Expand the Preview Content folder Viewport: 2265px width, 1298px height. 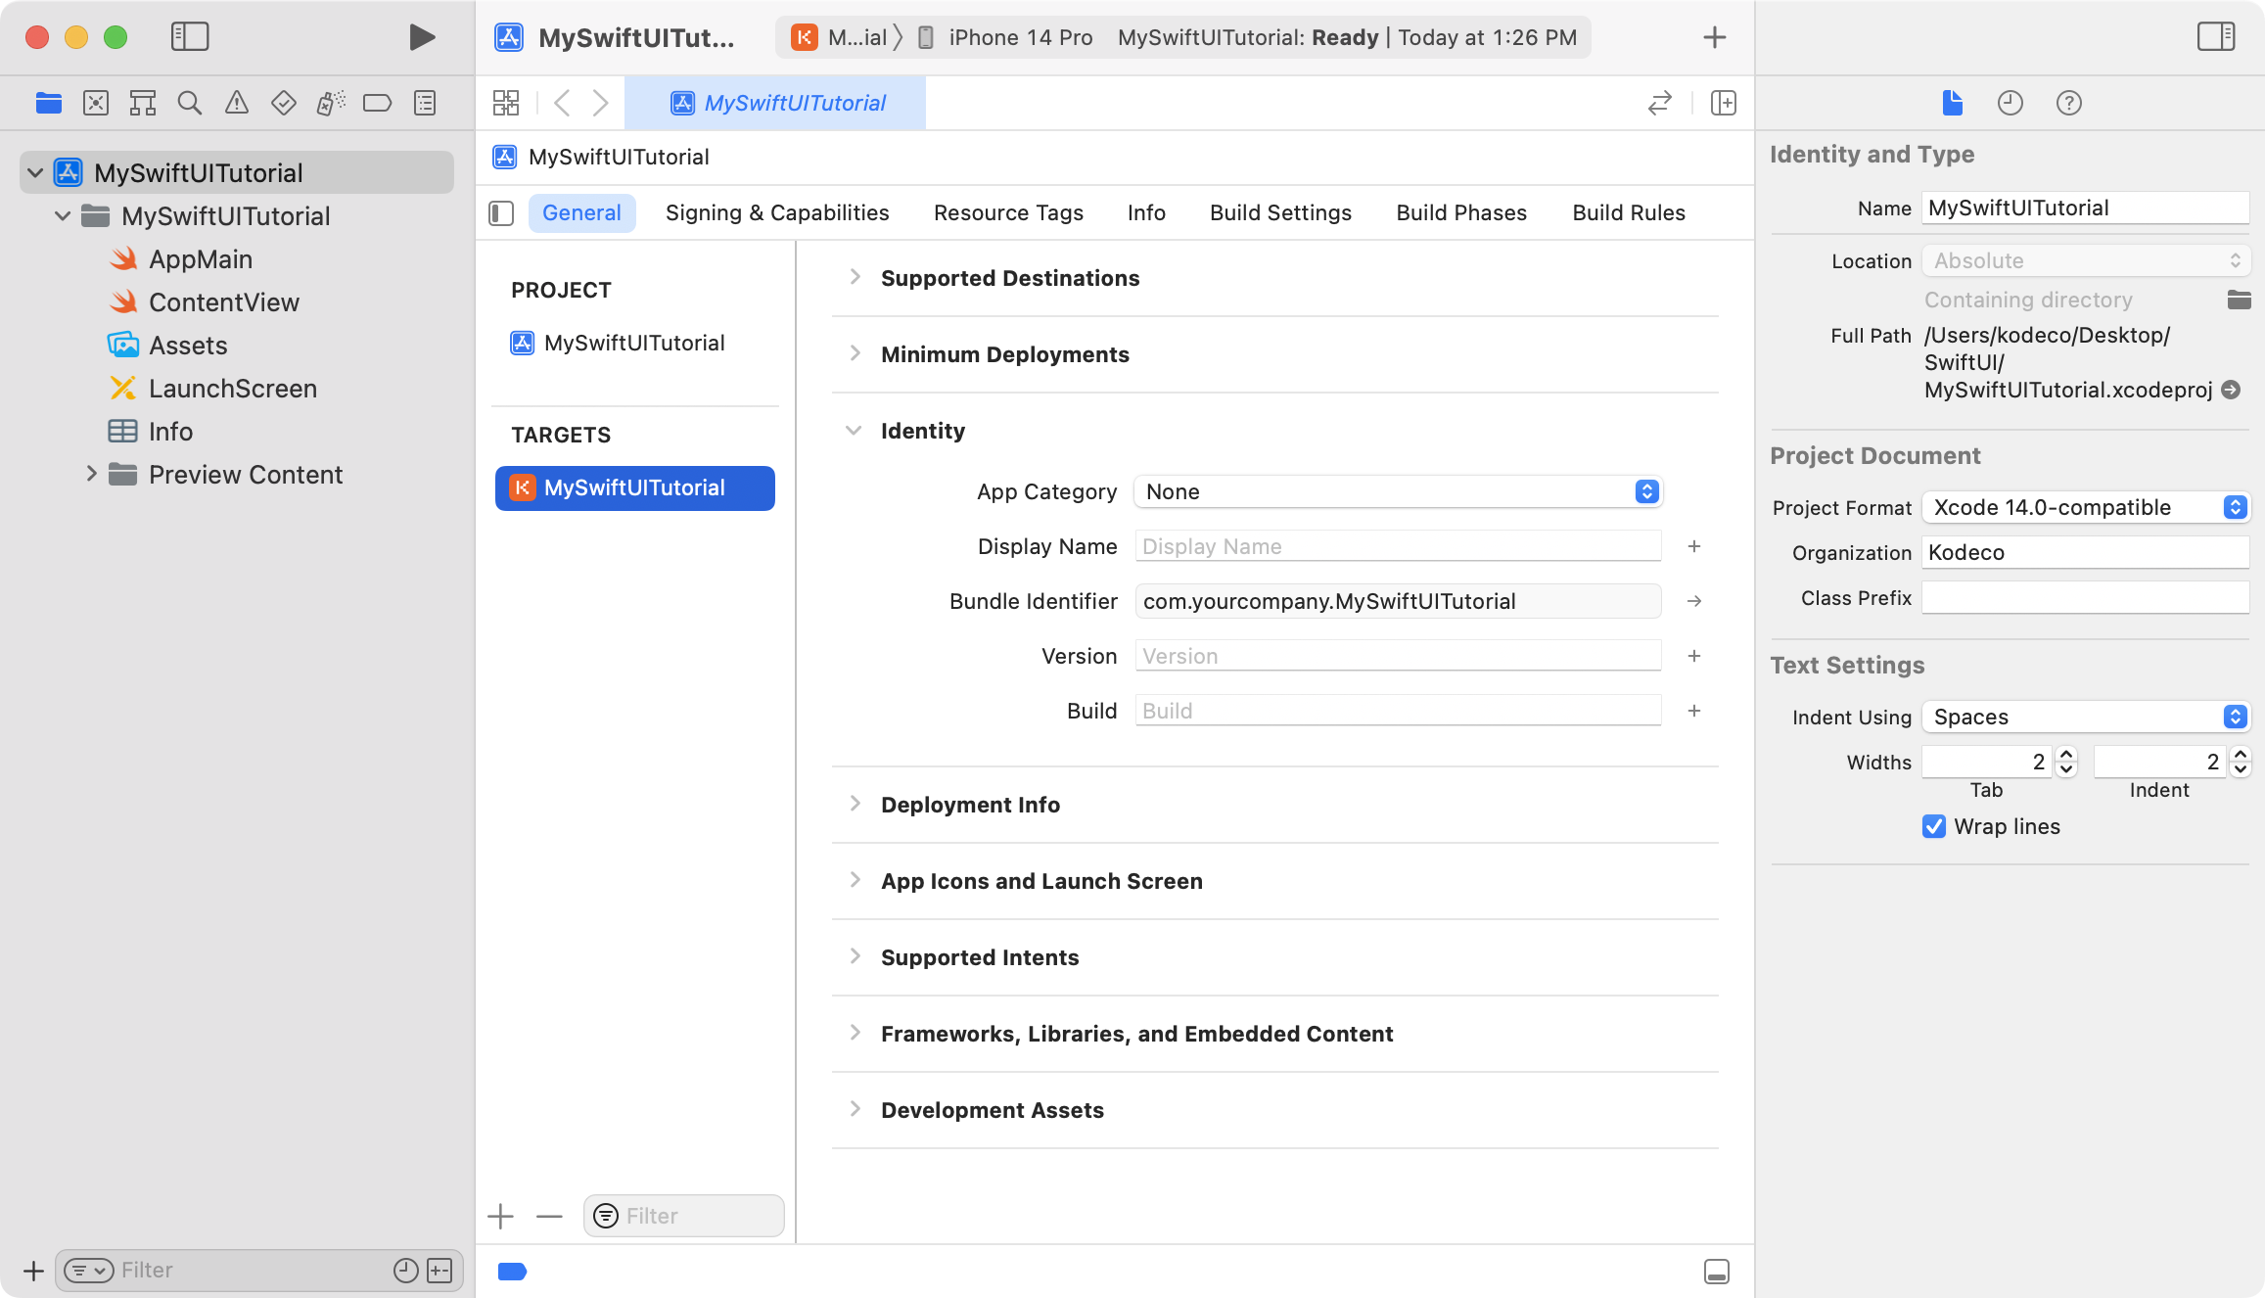pos(91,475)
